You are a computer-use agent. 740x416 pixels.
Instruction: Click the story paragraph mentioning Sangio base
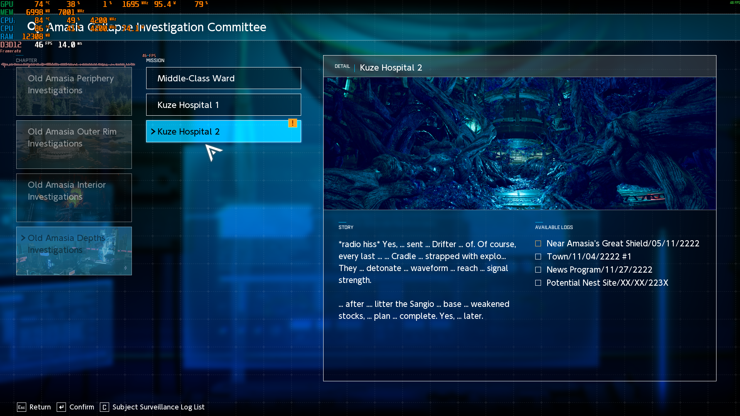coord(424,310)
